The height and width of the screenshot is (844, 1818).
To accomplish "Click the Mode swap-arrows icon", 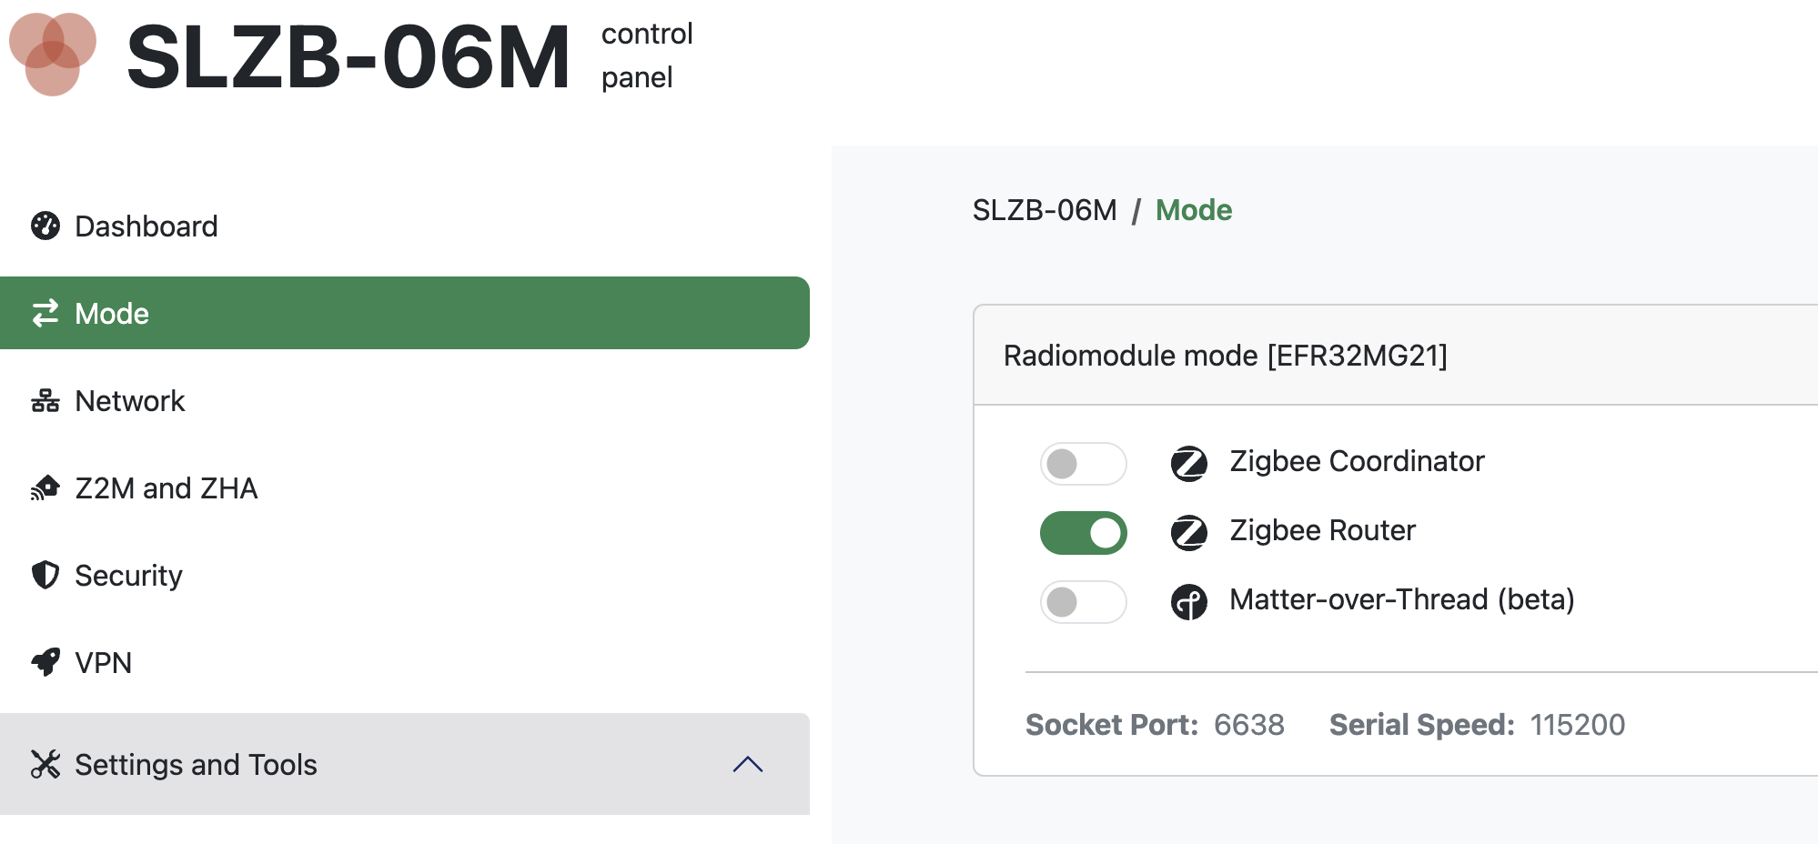I will coord(45,313).
